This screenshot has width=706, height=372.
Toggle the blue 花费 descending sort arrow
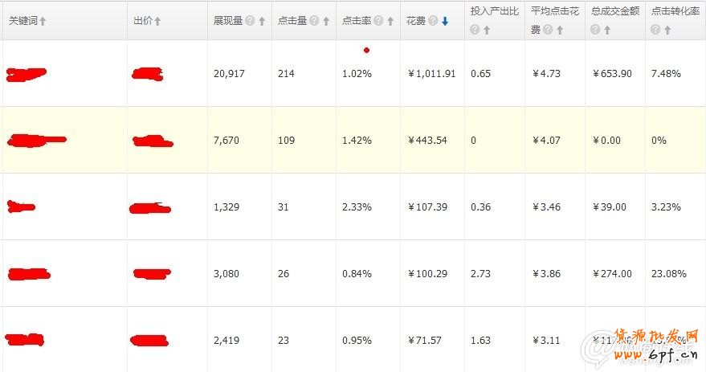[445, 22]
